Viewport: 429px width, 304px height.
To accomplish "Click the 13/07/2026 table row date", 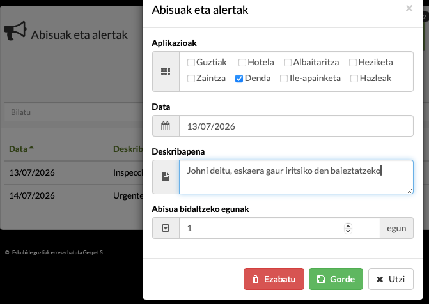I will coord(32,172).
